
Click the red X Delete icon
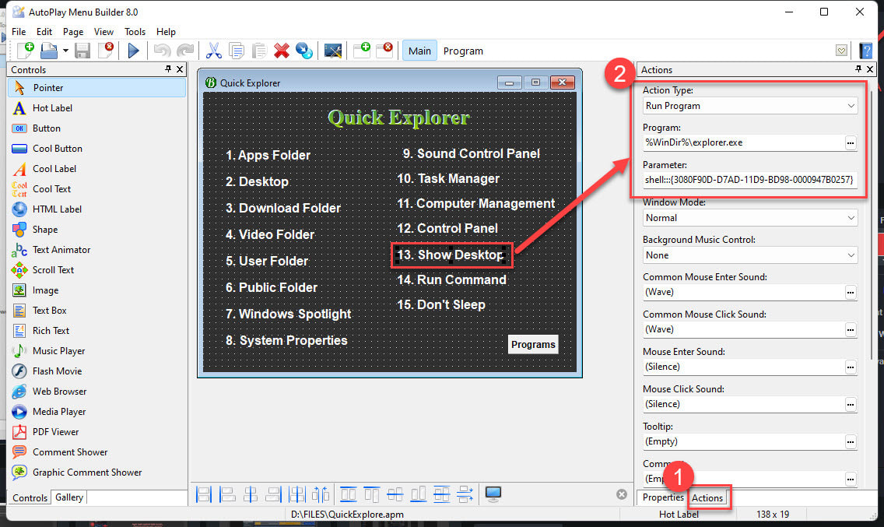[282, 51]
